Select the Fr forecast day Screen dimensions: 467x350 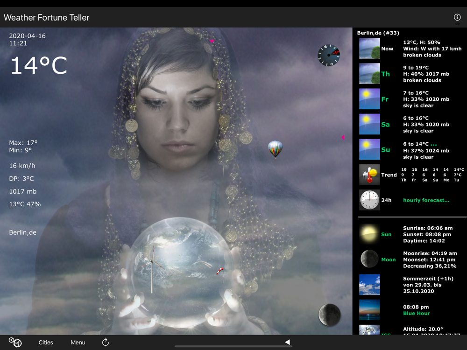385,99
